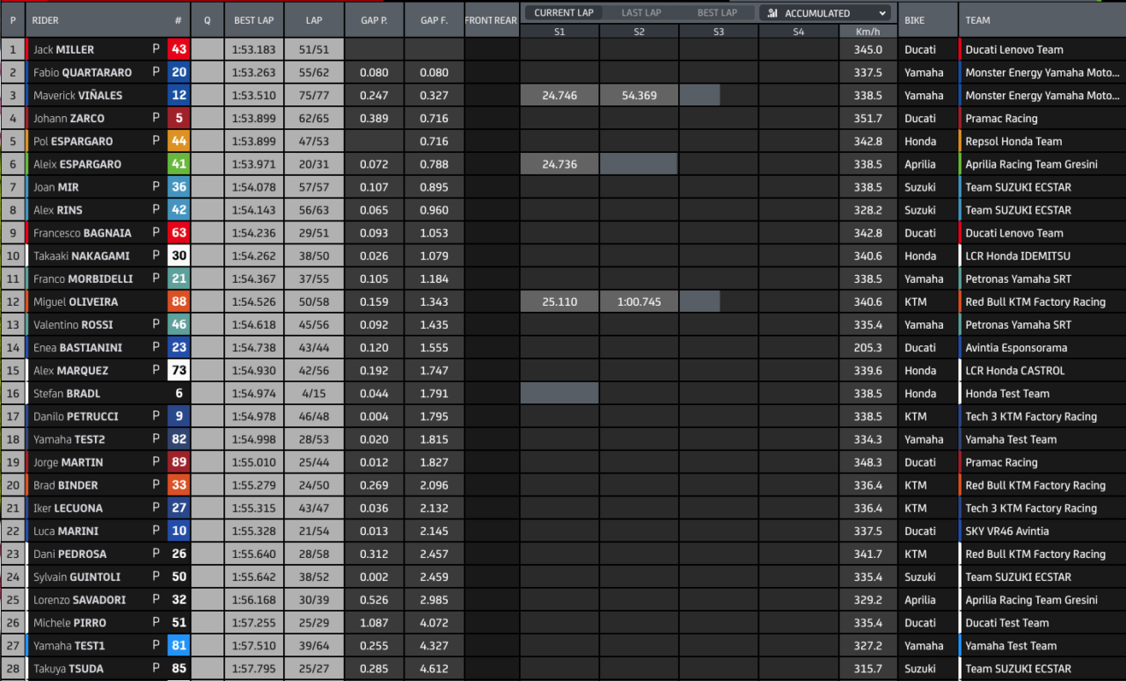Screen dimensions: 1126x681
Task: Select rider Stefan BRADL
Action: pyautogui.click(x=66, y=394)
